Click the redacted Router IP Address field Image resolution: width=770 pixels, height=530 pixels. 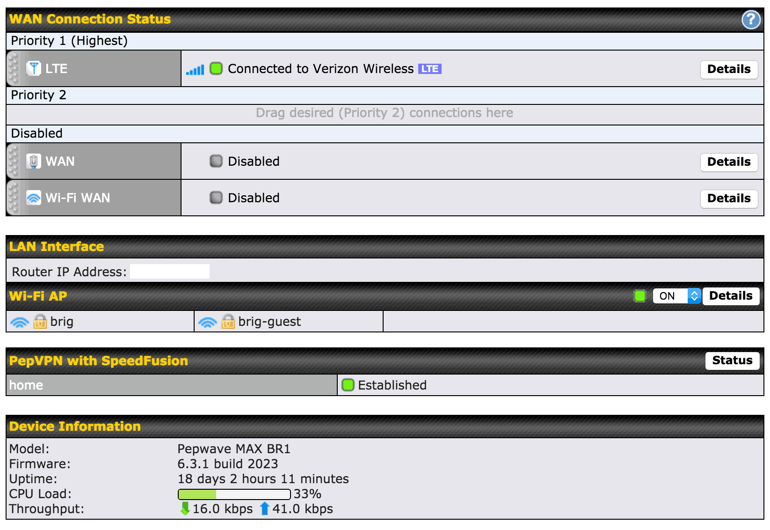click(x=169, y=271)
